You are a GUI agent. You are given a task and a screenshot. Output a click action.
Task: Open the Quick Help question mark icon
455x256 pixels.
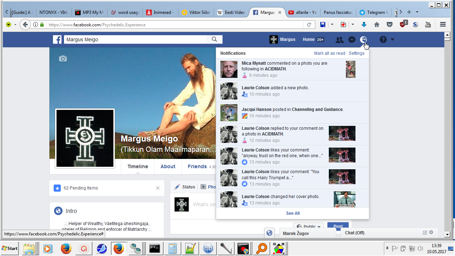click(383, 39)
